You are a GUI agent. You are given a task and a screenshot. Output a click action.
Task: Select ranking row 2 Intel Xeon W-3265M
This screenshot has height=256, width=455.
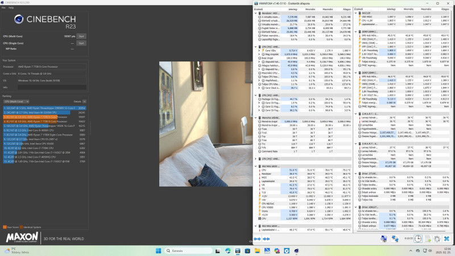pyautogui.click(x=44, y=113)
